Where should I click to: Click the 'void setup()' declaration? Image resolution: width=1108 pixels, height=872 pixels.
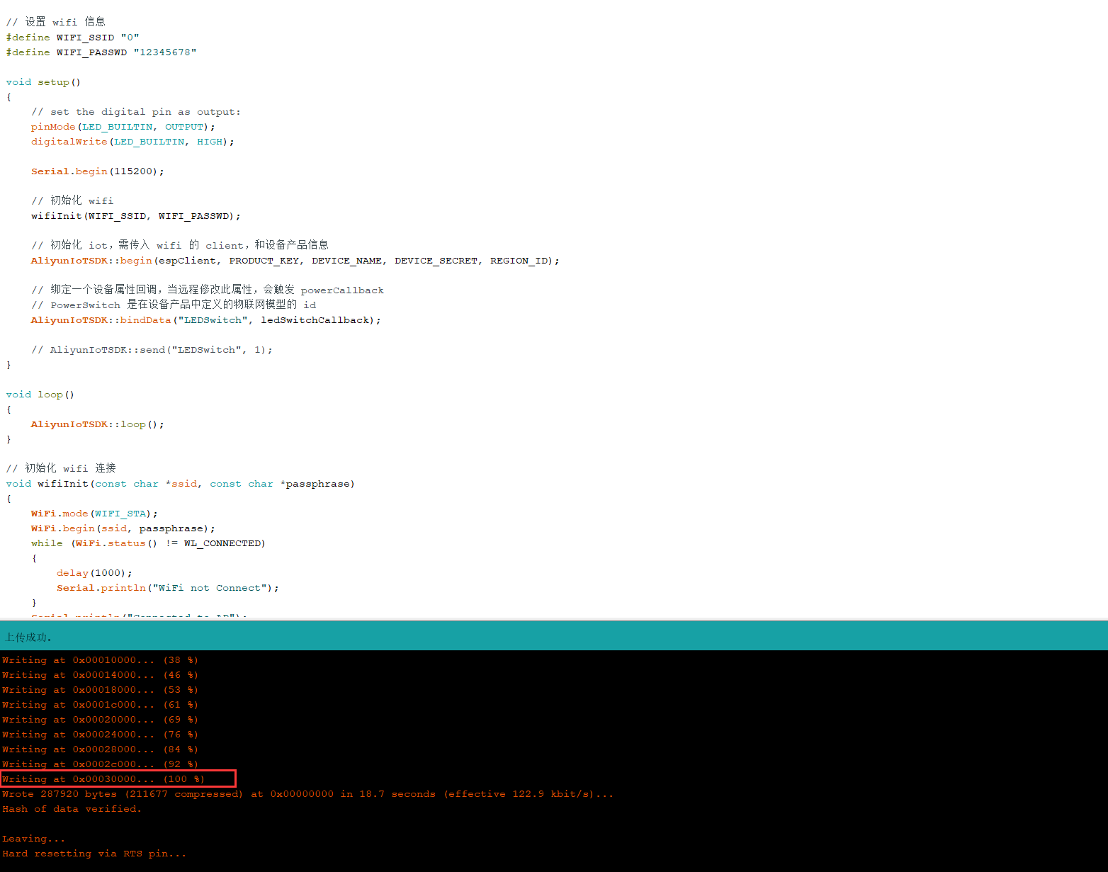43,82
